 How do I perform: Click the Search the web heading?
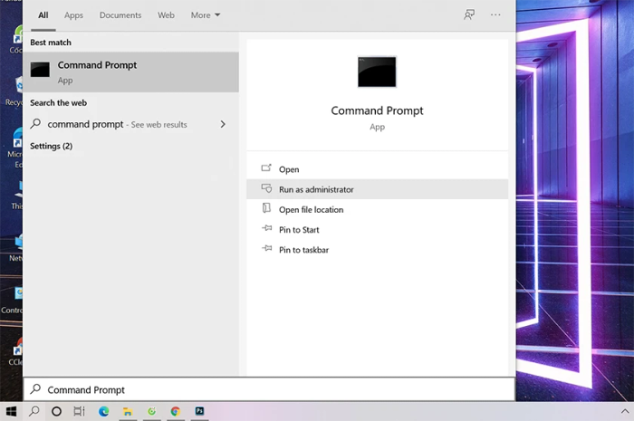[58, 102]
